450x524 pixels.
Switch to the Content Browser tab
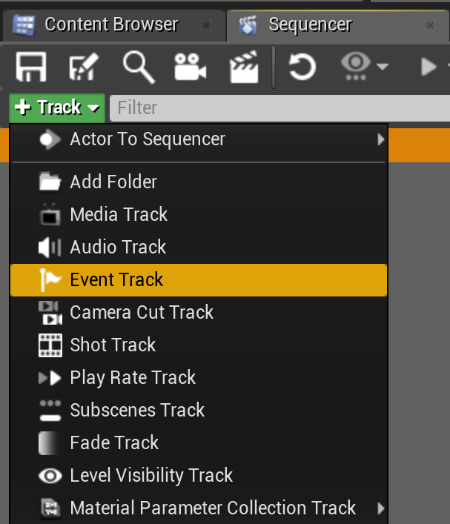pos(113,25)
